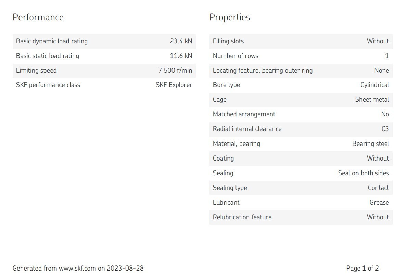
Task: Click the SKF Explorer value
Action: (x=174, y=85)
